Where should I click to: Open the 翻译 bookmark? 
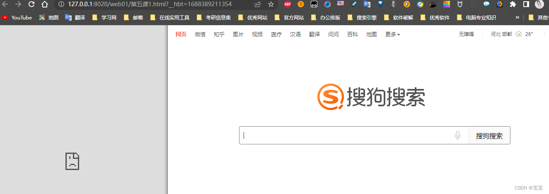[x=75, y=18]
